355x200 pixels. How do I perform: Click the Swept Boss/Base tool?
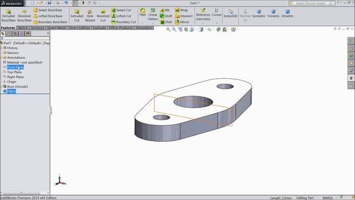[x=48, y=10]
